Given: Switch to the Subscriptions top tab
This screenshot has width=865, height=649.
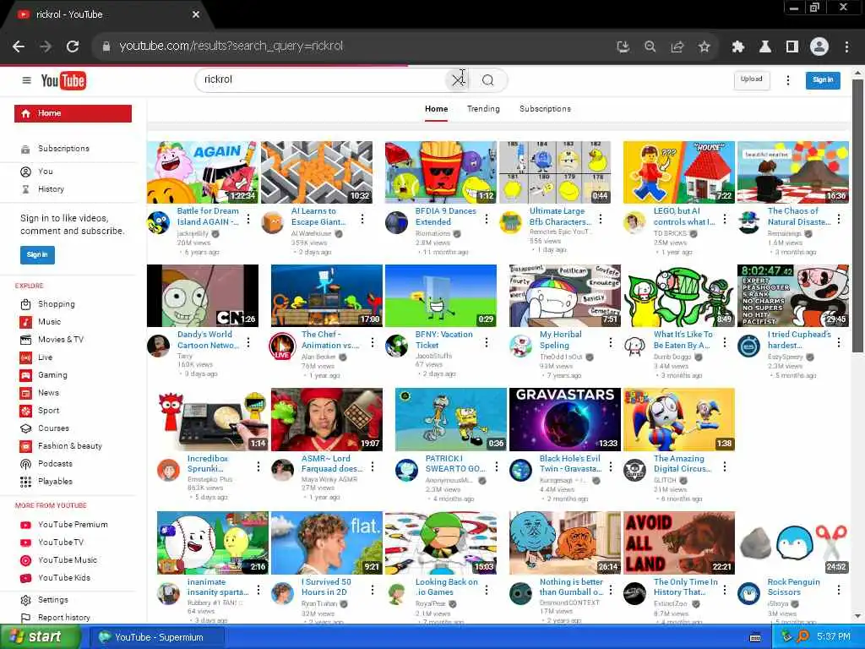Looking at the screenshot, I should point(545,109).
